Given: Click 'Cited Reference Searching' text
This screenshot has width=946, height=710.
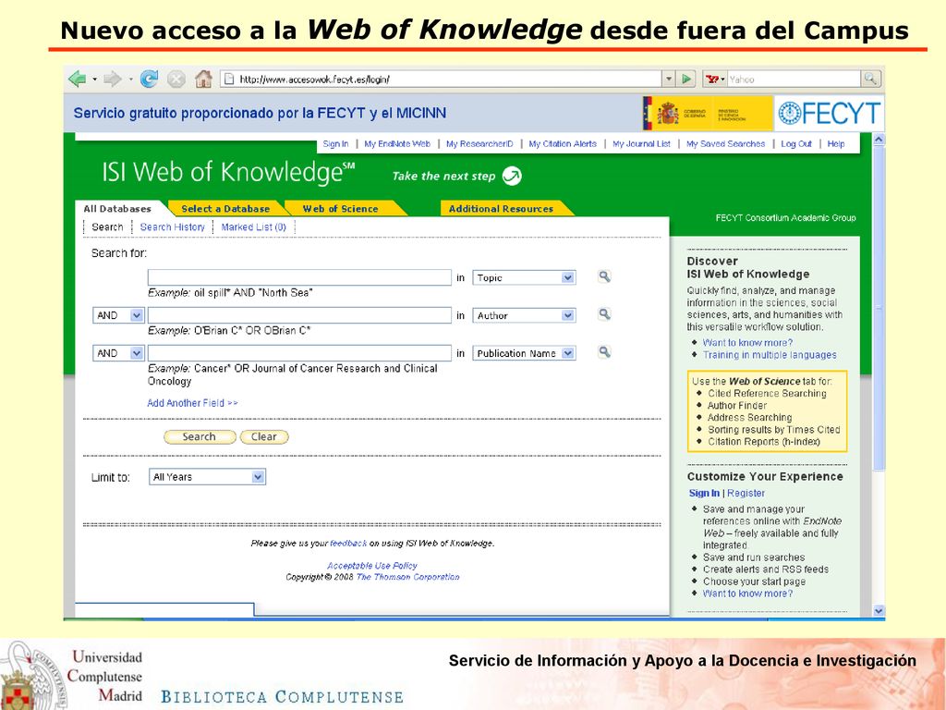Looking at the screenshot, I should (767, 393).
